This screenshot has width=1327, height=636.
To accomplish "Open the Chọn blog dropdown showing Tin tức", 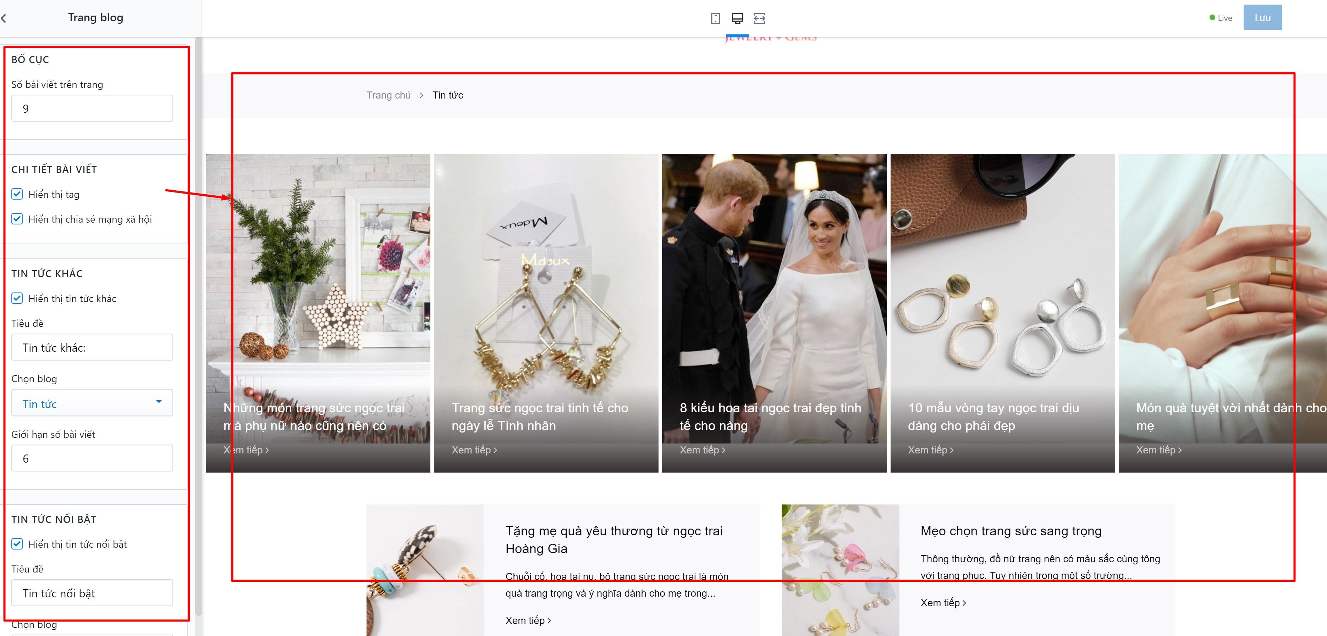I will tap(92, 403).
